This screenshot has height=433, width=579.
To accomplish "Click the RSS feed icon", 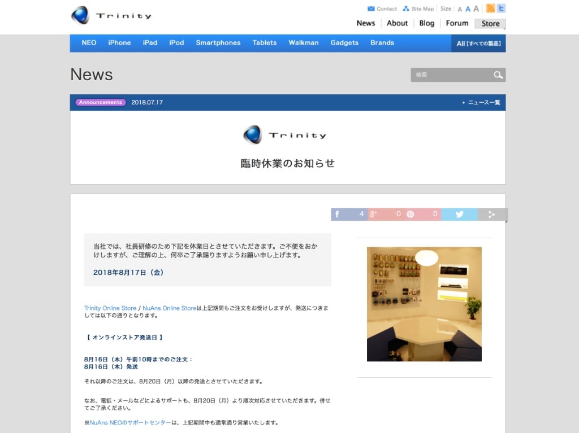I will coord(490,8).
